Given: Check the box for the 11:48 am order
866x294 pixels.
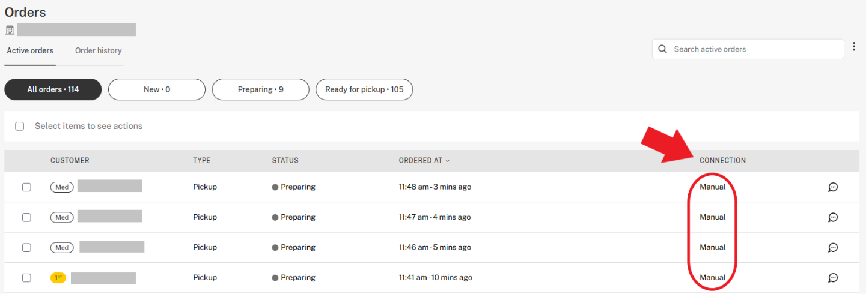Looking at the screenshot, I should pyautogui.click(x=26, y=187).
